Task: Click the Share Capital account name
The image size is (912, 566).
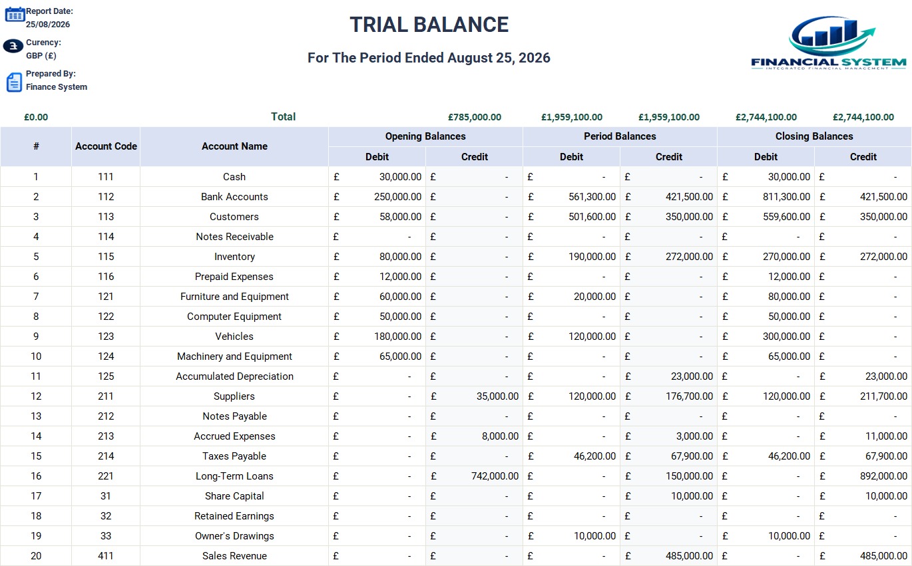Action: [234, 496]
